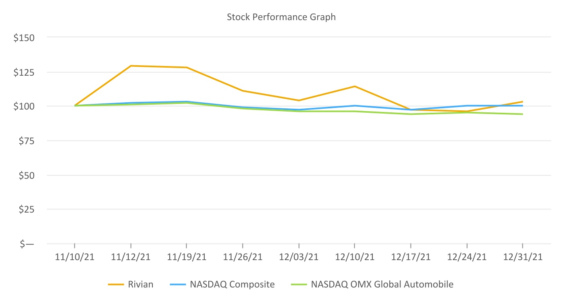
Task: Click the 11/26/21 x-axis tick label
Action: (242, 257)
